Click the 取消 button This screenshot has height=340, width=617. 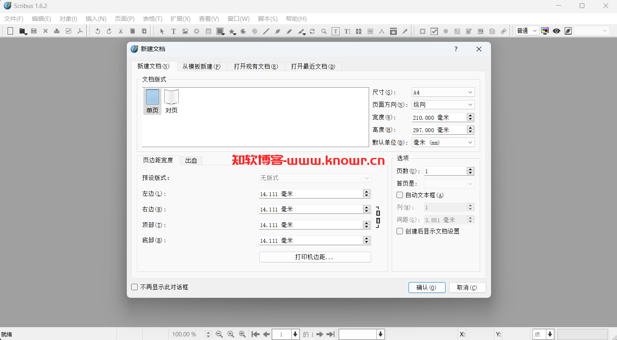467,287
